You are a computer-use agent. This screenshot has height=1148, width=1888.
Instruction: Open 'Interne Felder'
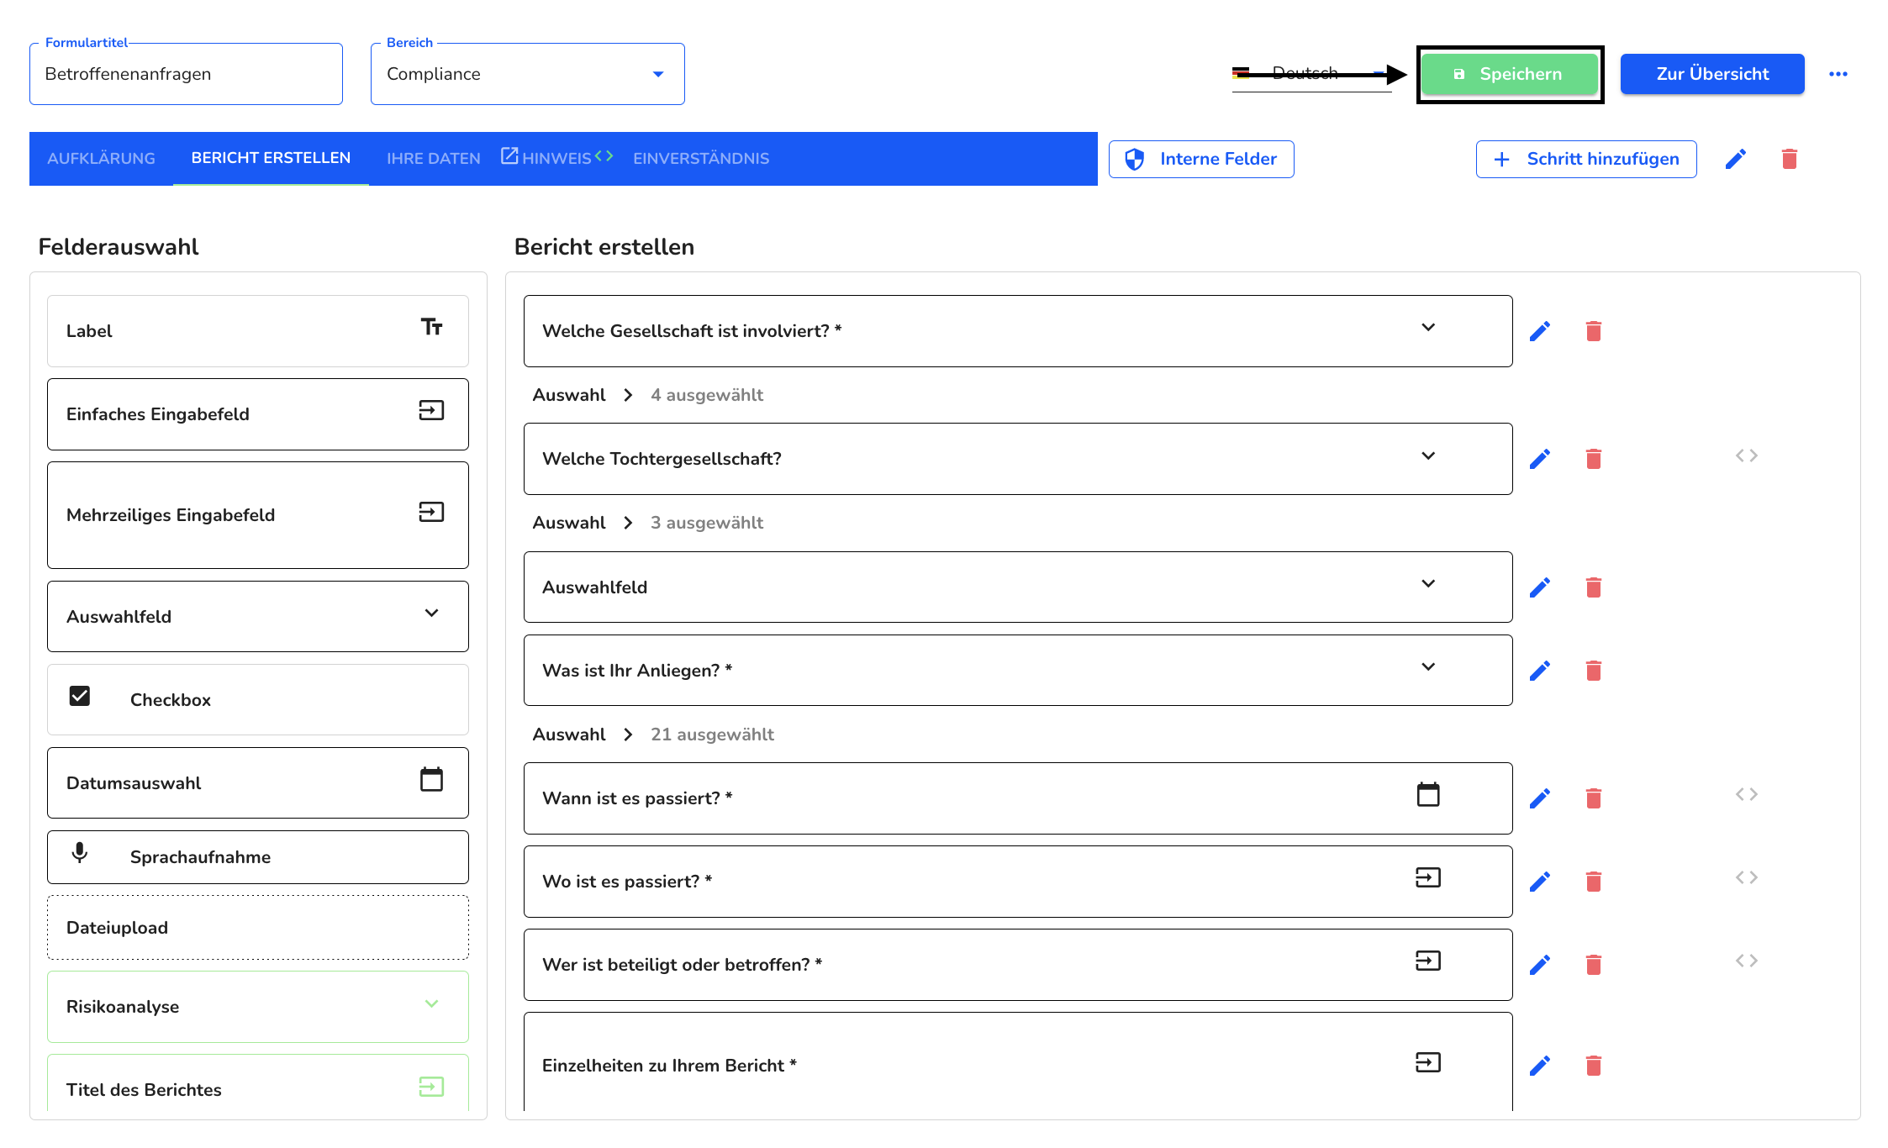pos(1200,159)
